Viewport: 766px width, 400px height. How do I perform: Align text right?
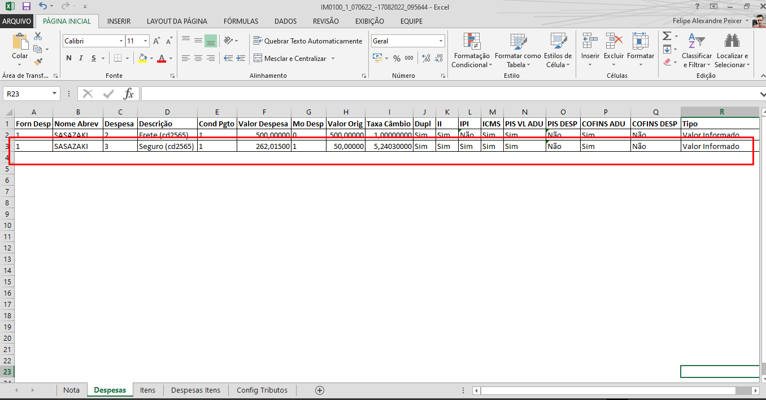(x=211, y=58)
